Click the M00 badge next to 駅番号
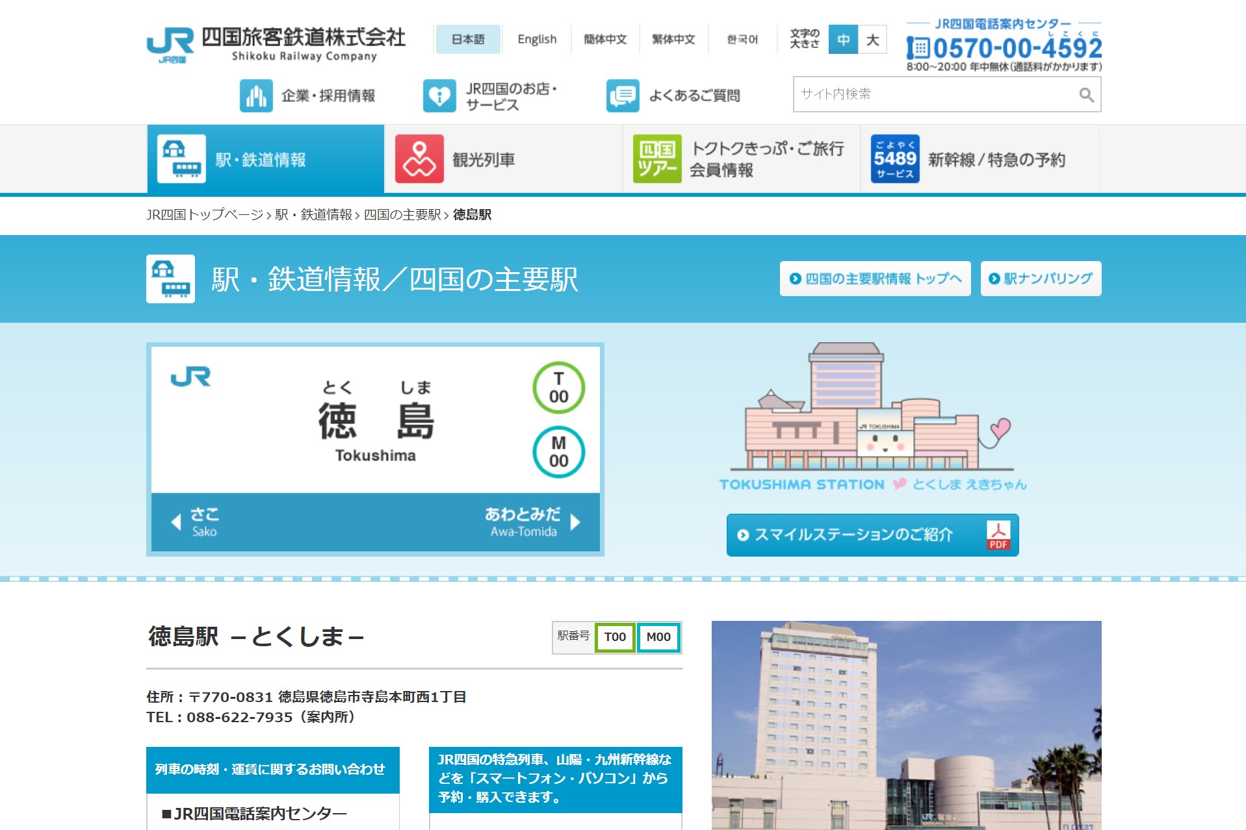This screenshot has height=830, width=1246. 658,637
